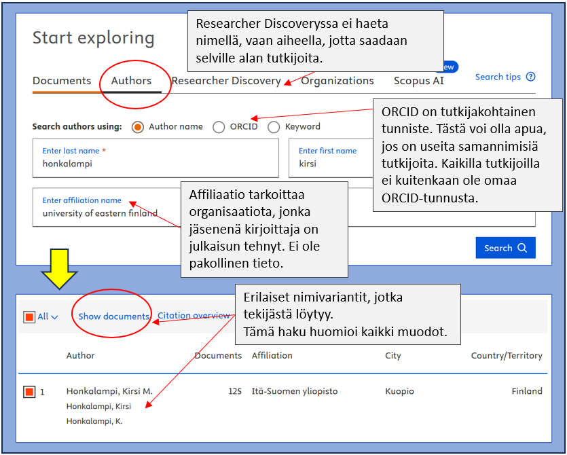Image resolution: width=567 pixels, height=455 pixels.
Task: Click the Finland country cell
Action: 527,391
